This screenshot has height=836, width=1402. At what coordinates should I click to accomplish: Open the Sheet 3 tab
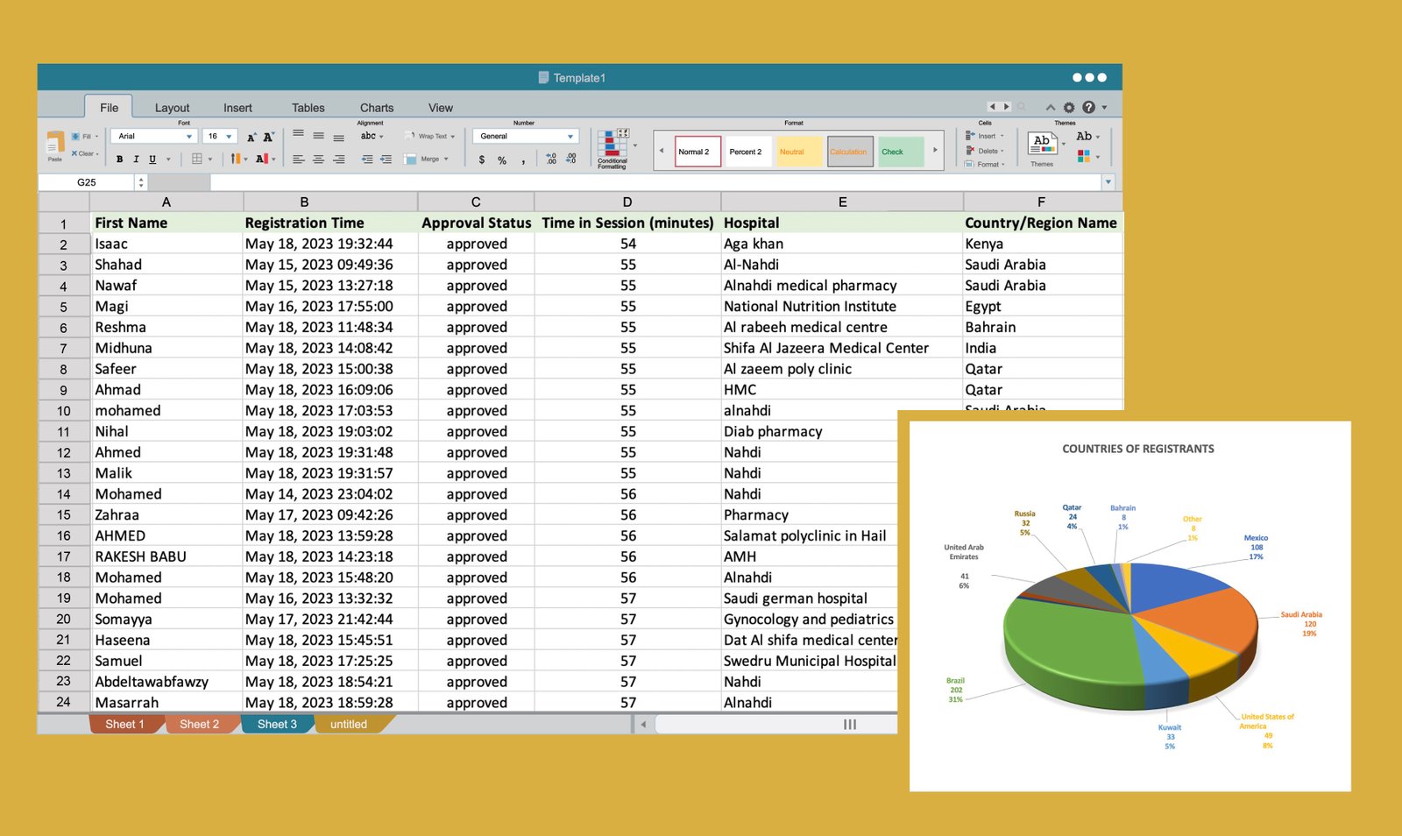tap(277, 725)
